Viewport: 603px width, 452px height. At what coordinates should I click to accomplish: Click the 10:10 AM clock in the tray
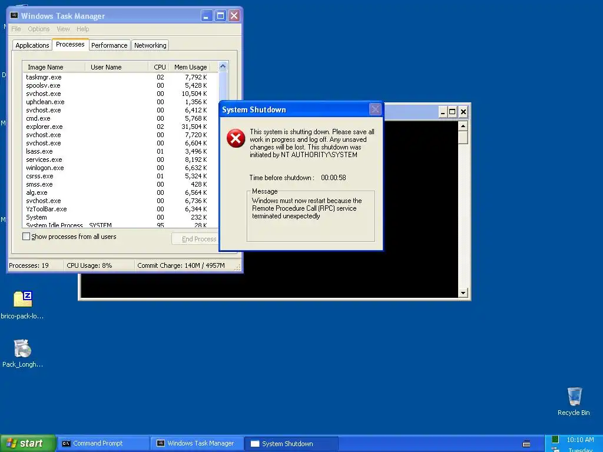pyautogui.click(x=580, y=440)
